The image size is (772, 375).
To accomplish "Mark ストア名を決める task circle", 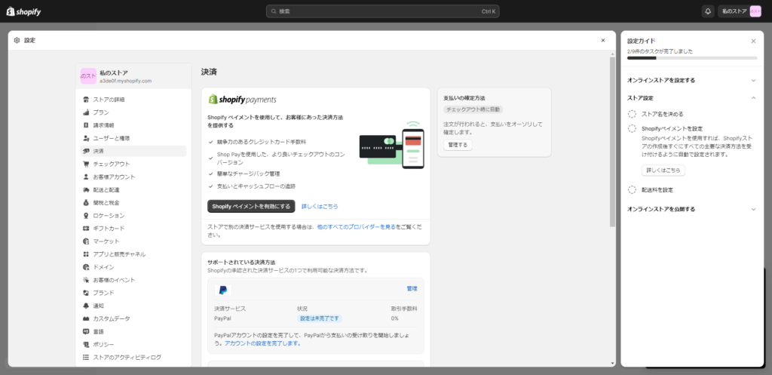I will [x=633, y=114].
